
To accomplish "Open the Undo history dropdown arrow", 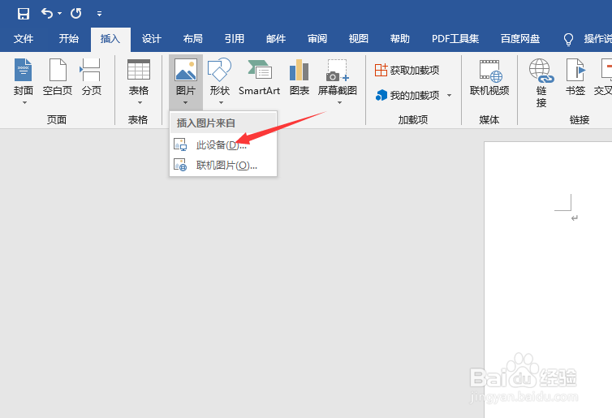I will tap(60, 14).
